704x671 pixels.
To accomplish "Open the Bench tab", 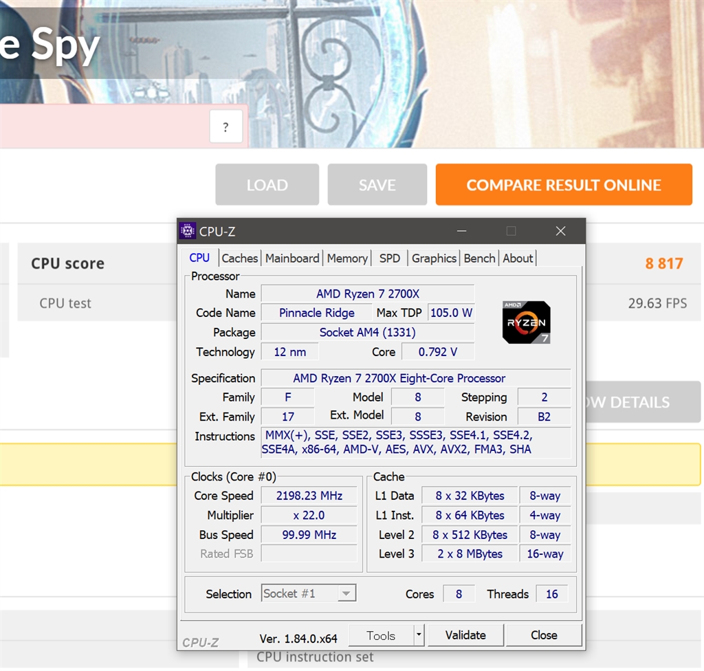I will coord(479,258).
